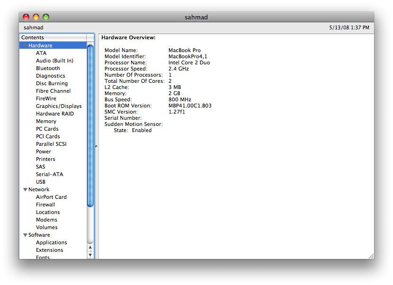Open Graphics/Displays section
The height and width of the screenshot is (285, 393).
pos(59,106)
